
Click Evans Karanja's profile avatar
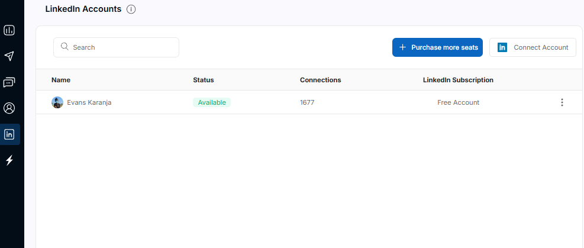pyautogui.click(x=57, y=102)
